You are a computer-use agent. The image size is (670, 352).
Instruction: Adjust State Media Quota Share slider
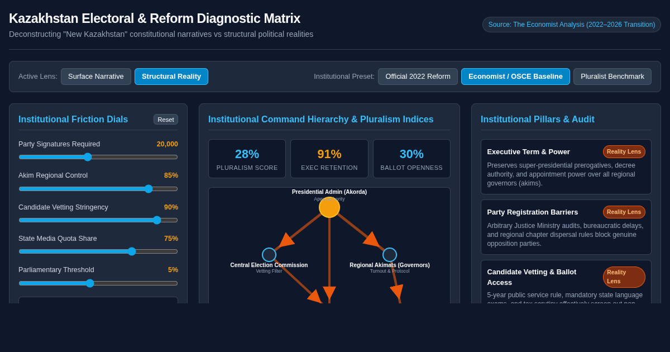point(98,251)
